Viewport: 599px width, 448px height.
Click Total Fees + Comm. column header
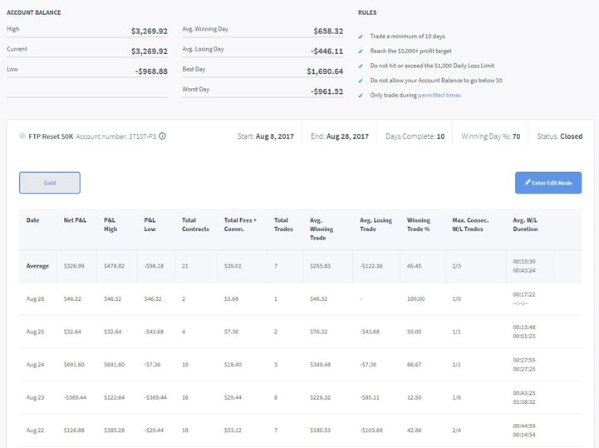coord(240,224)
